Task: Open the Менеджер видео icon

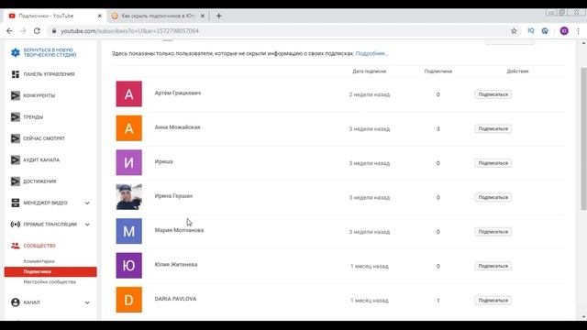Action: (15, 203)
